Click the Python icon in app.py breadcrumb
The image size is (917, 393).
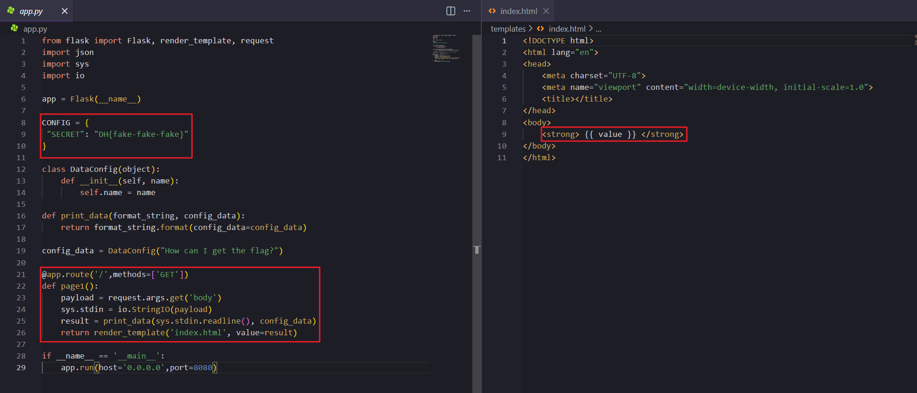tap(14, 28)
